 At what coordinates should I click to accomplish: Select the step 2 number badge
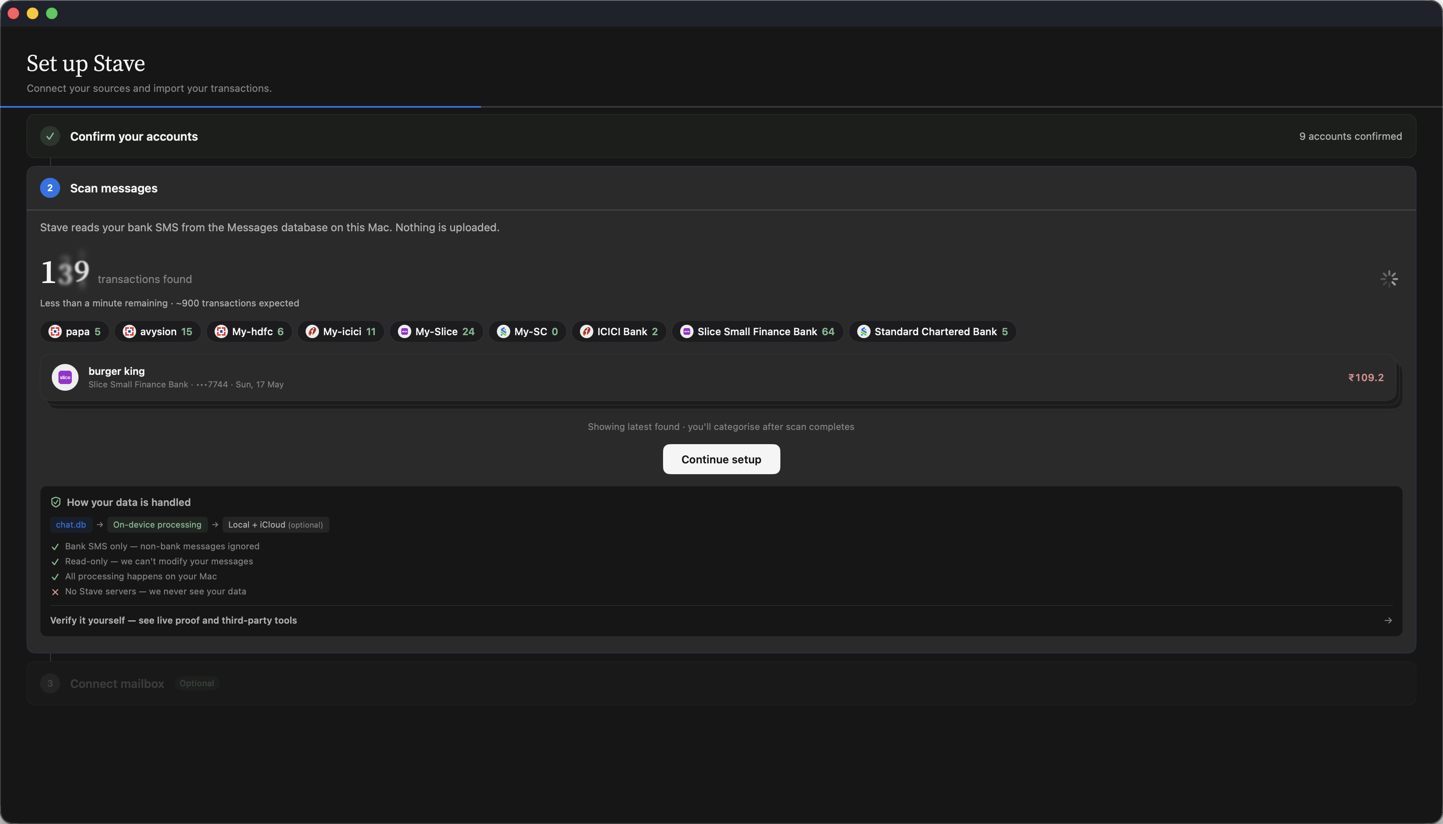point(50,188)
